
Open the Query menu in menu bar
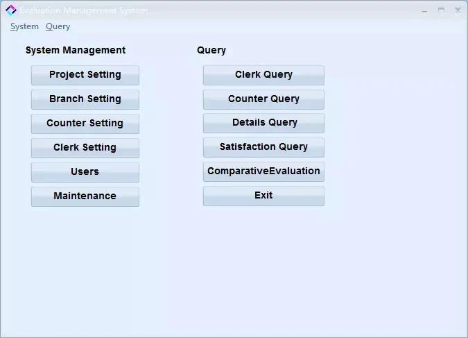(x=58, y=26)
